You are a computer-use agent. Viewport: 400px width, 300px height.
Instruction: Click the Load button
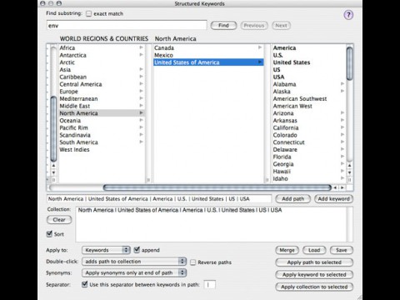point(314,250)
